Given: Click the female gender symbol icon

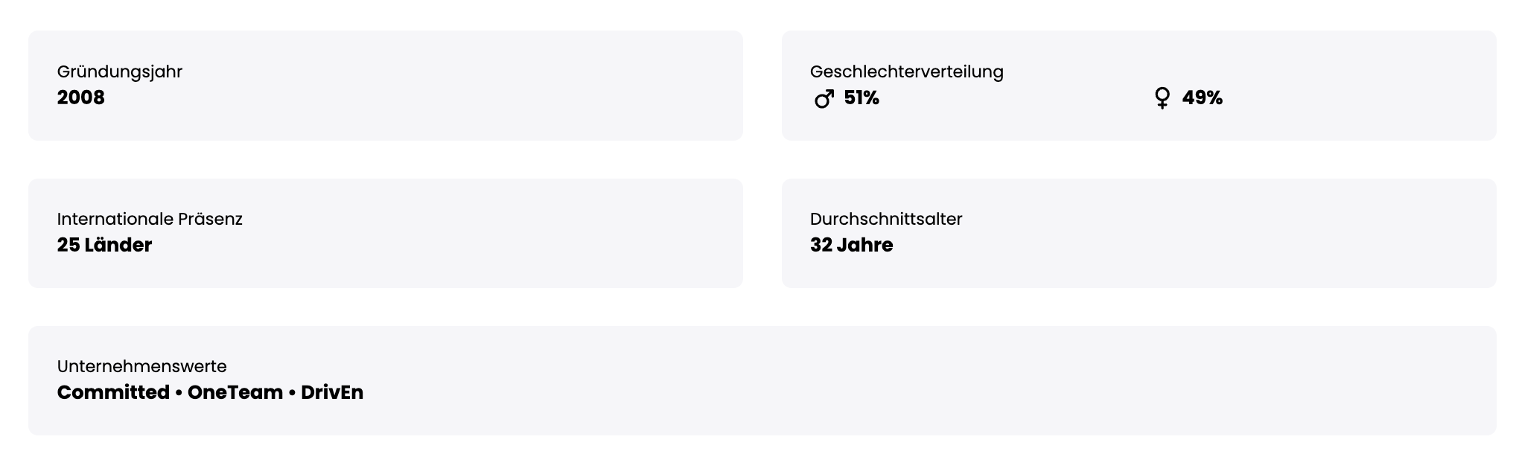Looking at the screenshot, I should tap(1162, 98).
